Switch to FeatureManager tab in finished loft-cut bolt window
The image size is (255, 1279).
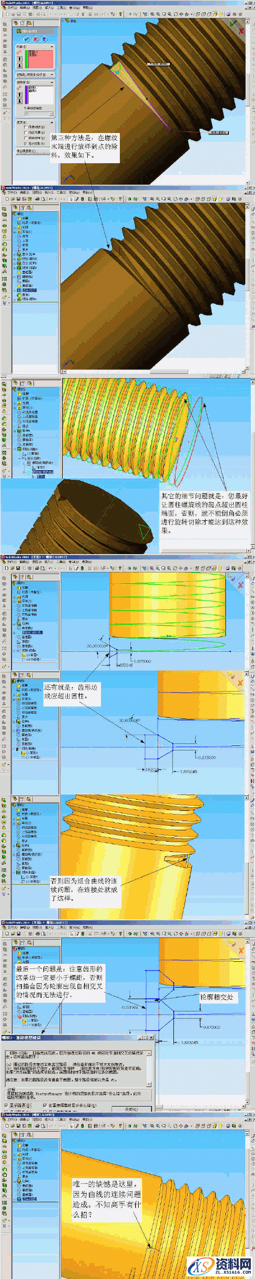15,208
